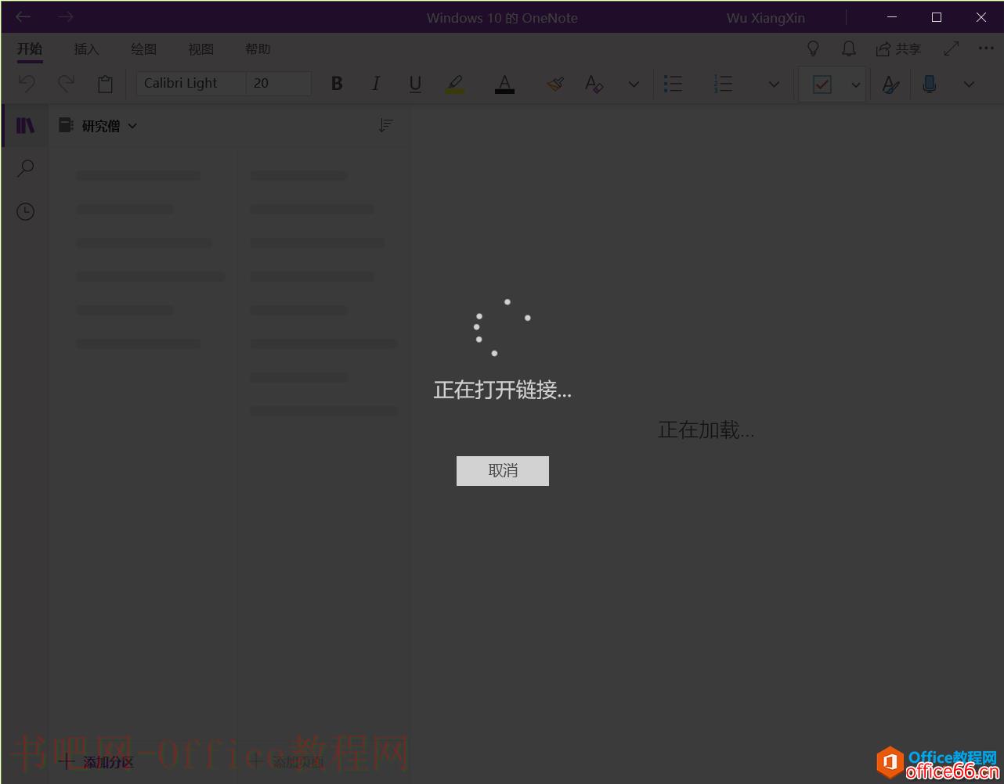The height and width of the screenshot is (784, 1004).
Task: Click the lightbulb tell-me icon
Action: pyautogui.click(x=813, y=49)
